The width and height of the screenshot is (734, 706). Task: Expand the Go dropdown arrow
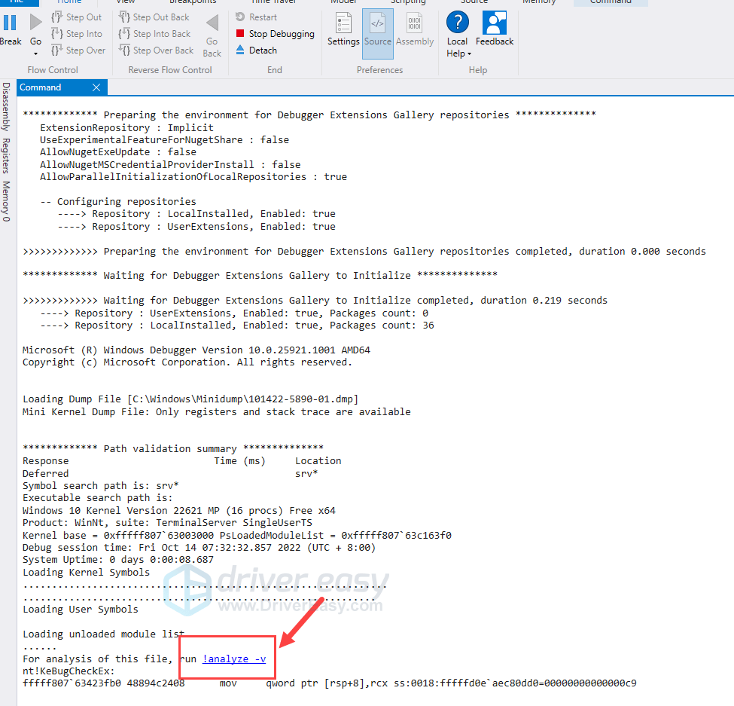[35, 53]
